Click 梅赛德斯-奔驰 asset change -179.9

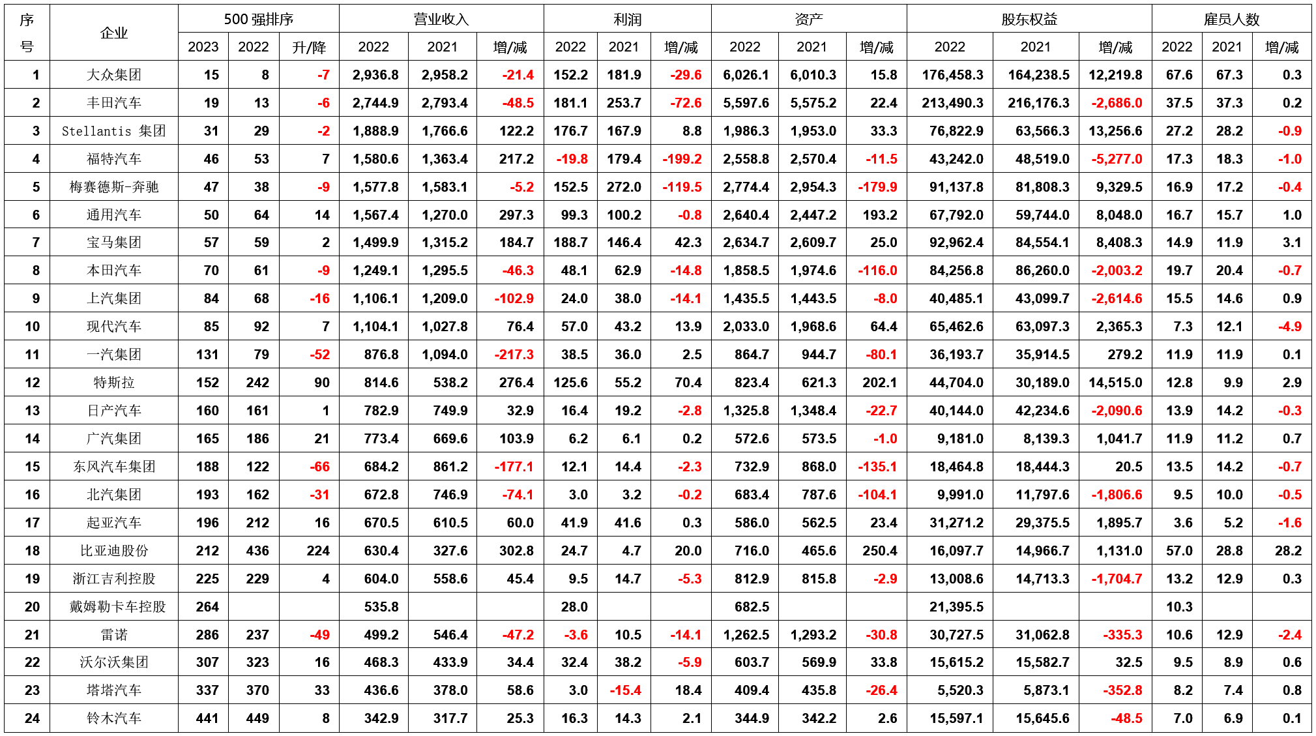pos(877,187)
